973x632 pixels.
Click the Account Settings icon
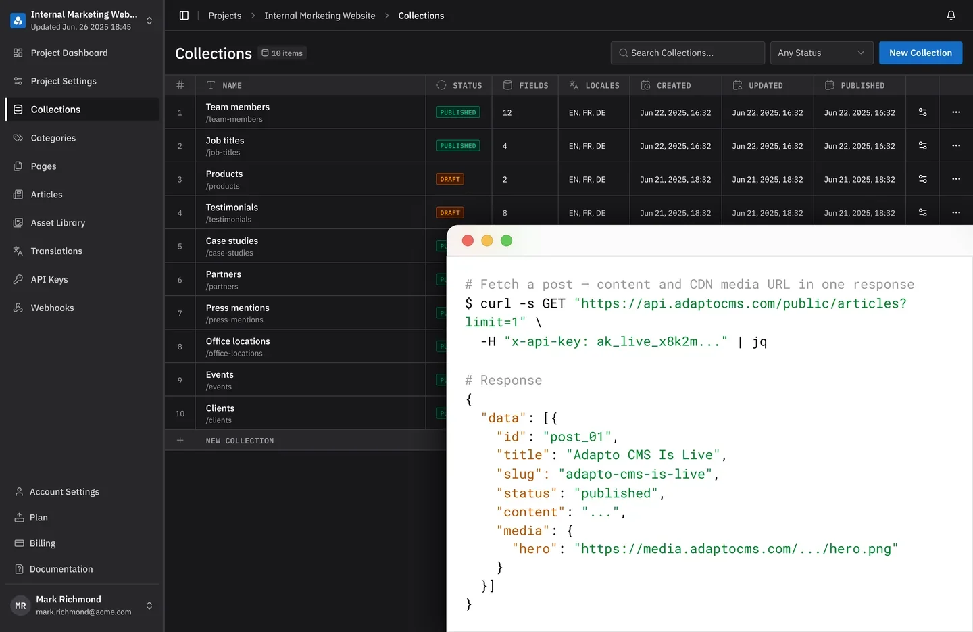(x=18, y=491)
